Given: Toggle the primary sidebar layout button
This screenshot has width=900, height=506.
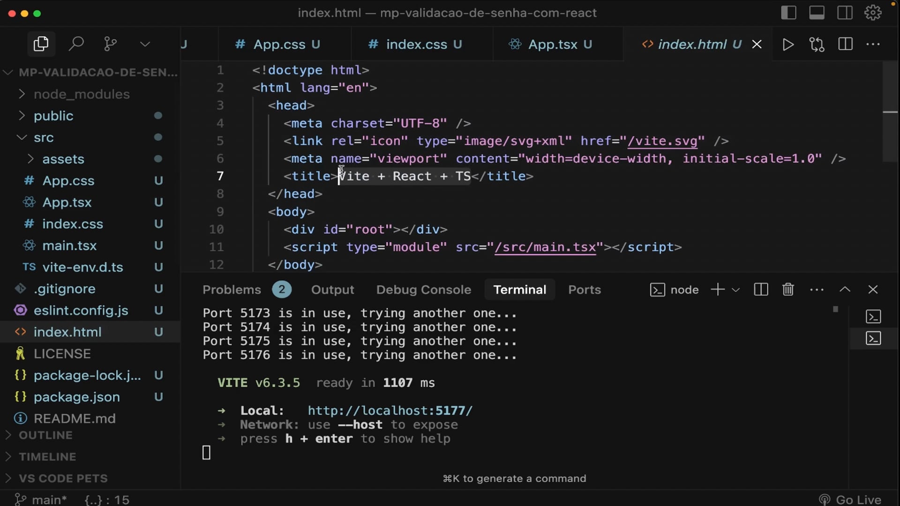Looking at the screenshot, I should point(788,13).
